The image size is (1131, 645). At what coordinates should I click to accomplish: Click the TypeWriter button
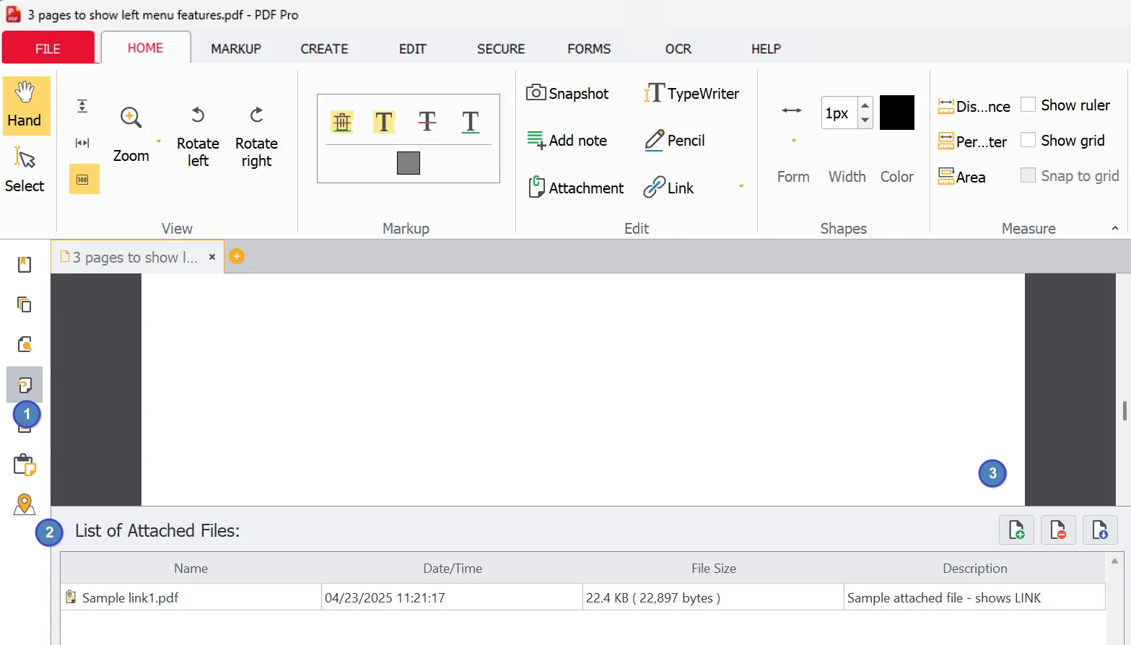[691, 93]
